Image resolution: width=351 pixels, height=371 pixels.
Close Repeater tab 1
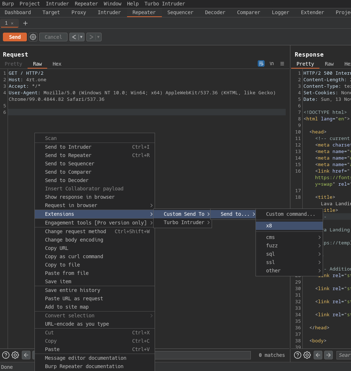(12, 23)
